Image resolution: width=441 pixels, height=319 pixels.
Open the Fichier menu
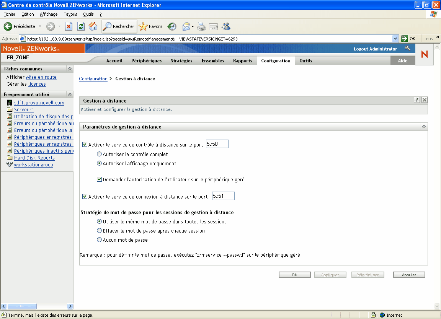pos(9,14)
